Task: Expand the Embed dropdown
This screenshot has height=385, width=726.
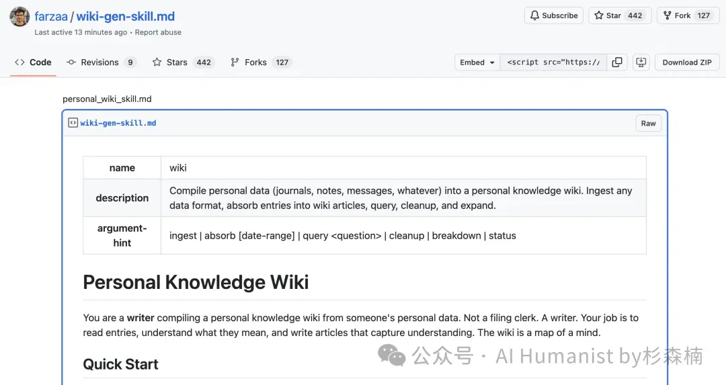Action: 477,62
